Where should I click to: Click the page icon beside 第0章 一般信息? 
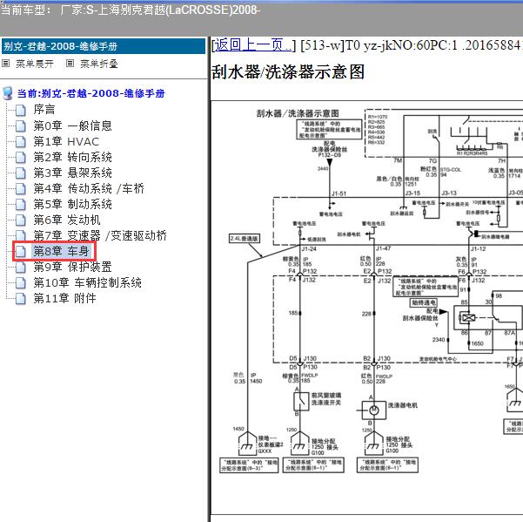click(21, 125)
